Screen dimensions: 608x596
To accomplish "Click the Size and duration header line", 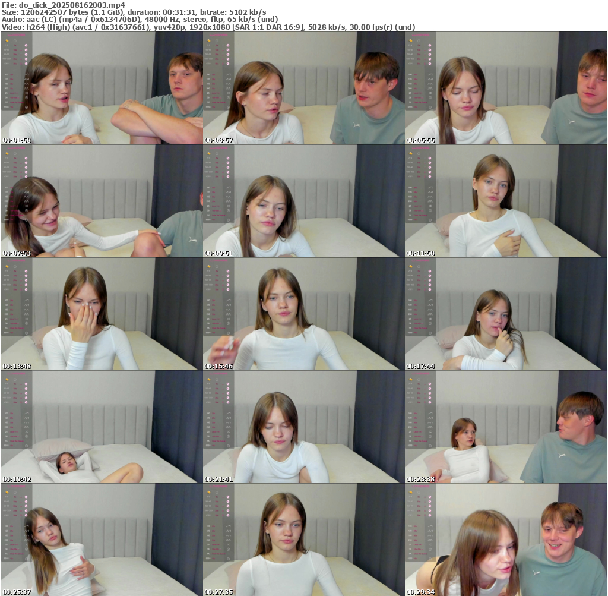I will click(x=134, y=12).
